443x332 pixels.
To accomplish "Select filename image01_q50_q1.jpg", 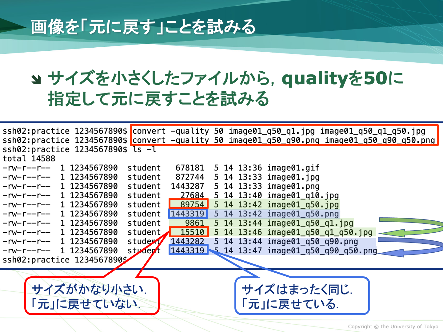I will point(310,223).
